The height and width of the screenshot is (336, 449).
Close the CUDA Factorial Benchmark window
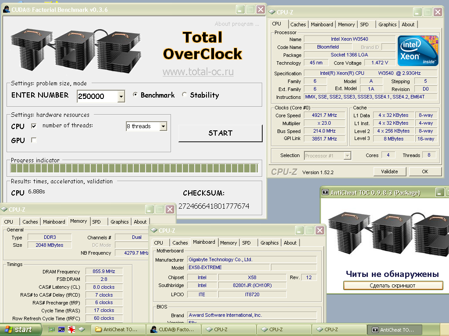pos(260,10)
